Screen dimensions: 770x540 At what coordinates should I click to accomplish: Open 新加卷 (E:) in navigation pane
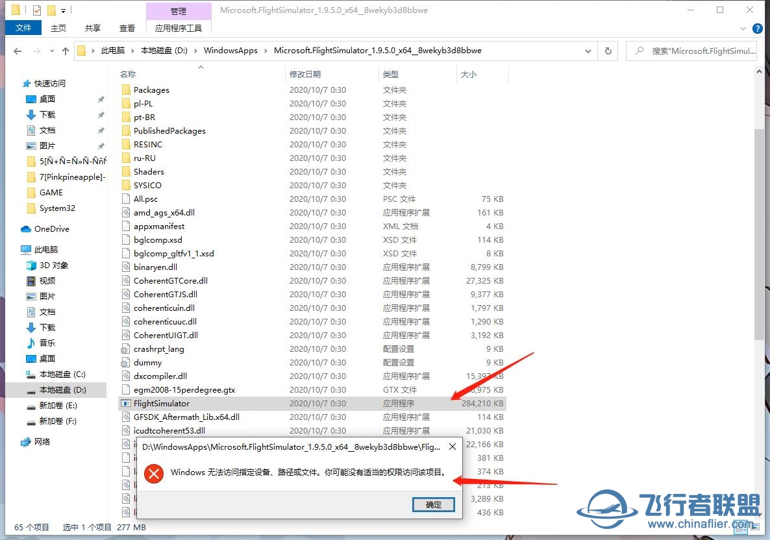click(58, 406)
